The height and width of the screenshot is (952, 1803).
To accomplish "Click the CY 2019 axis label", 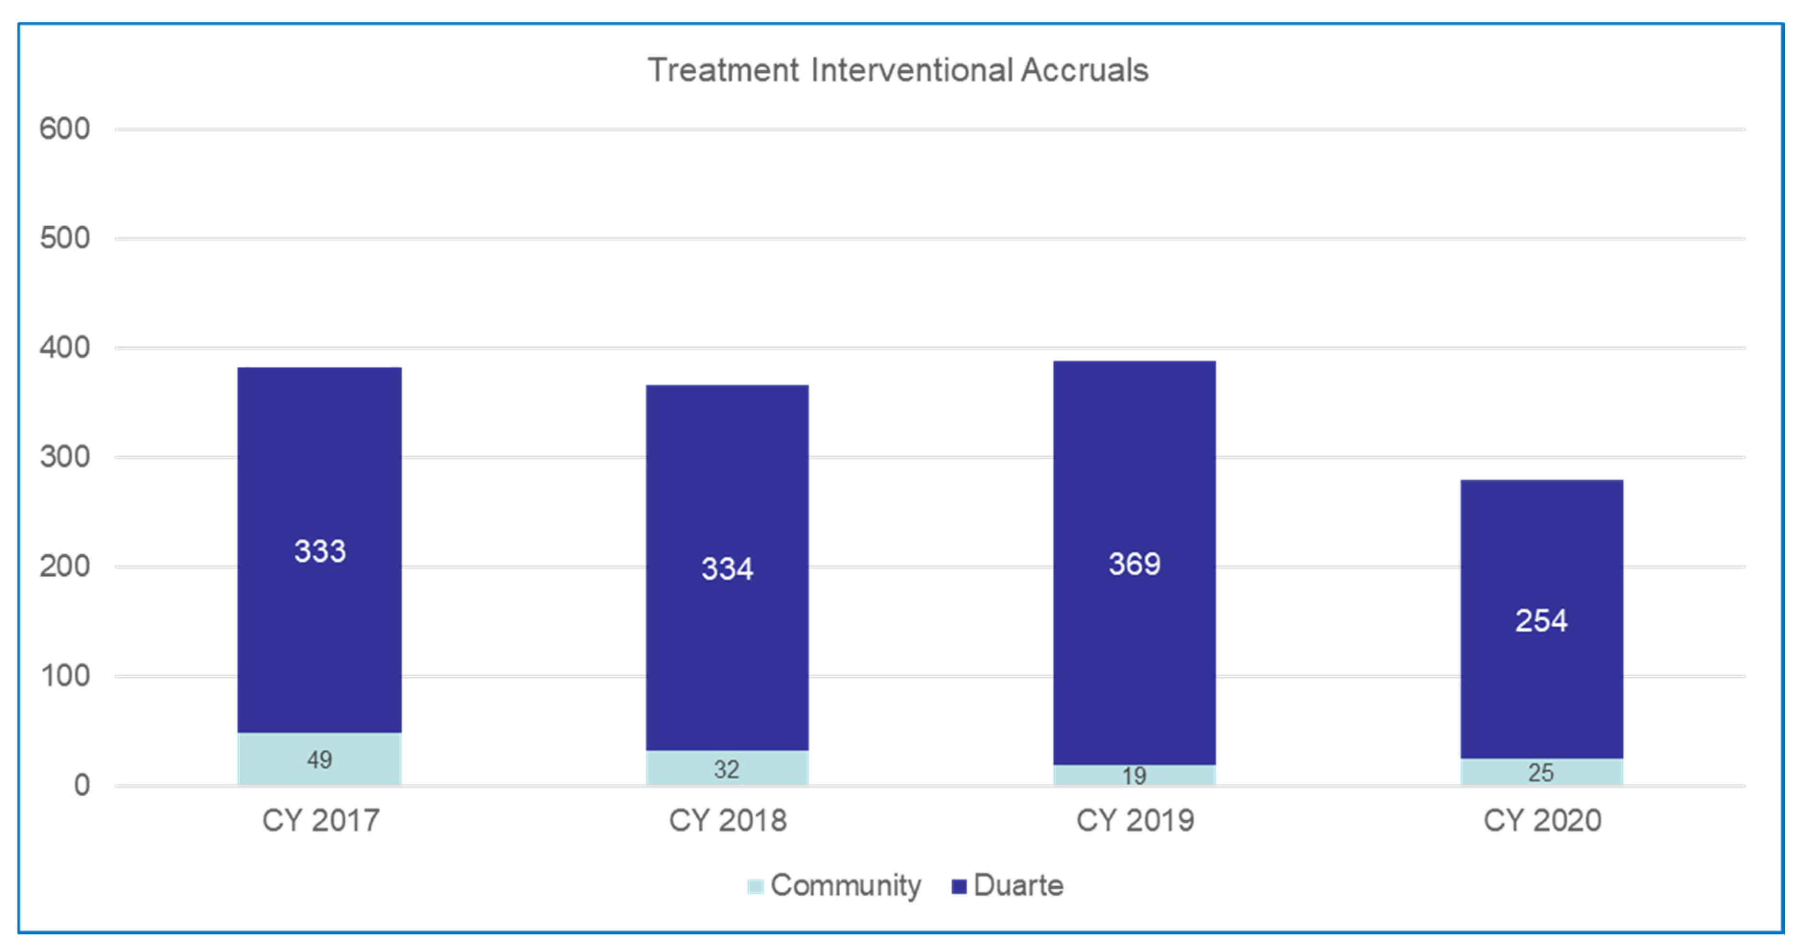I will point(1135,821).
